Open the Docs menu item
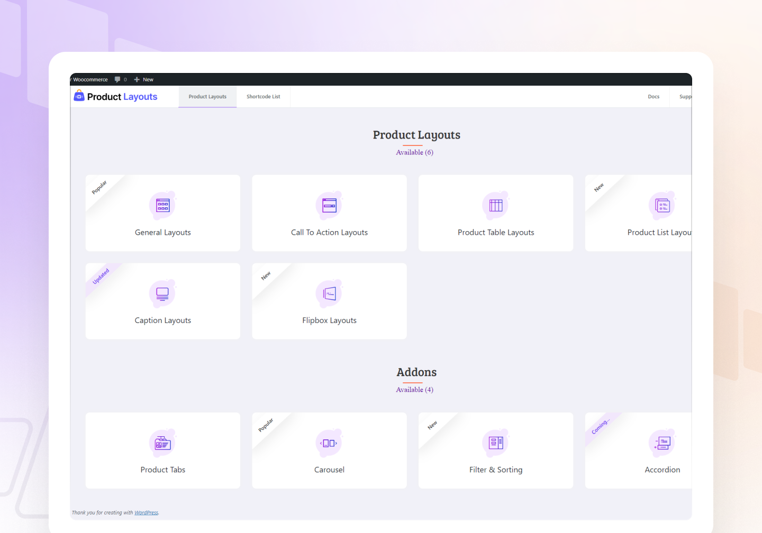This screenshot has width=762, height=533. (x=654, y=97)
